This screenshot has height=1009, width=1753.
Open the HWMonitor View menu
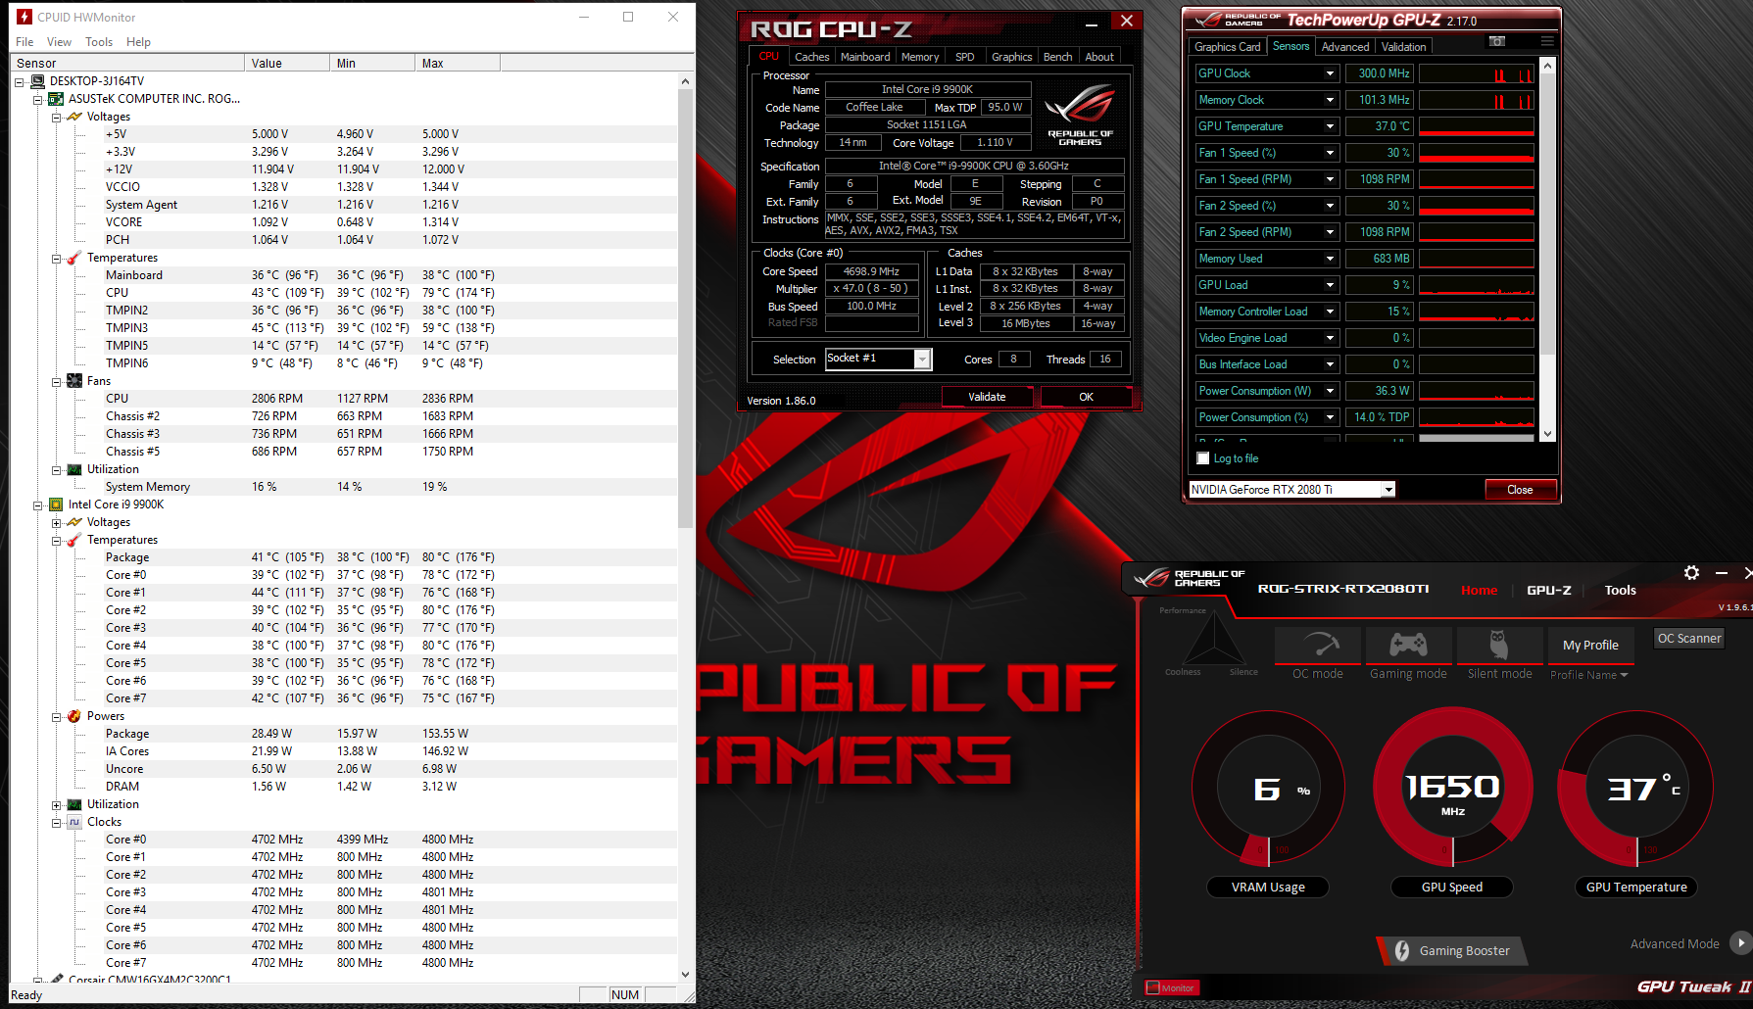coord(59,42)
